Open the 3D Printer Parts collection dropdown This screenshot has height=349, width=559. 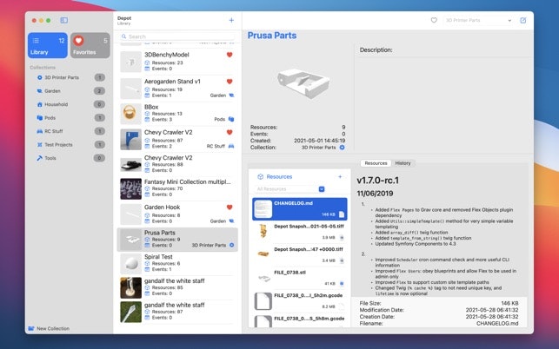pyautogui.click(x=478, y=20)
